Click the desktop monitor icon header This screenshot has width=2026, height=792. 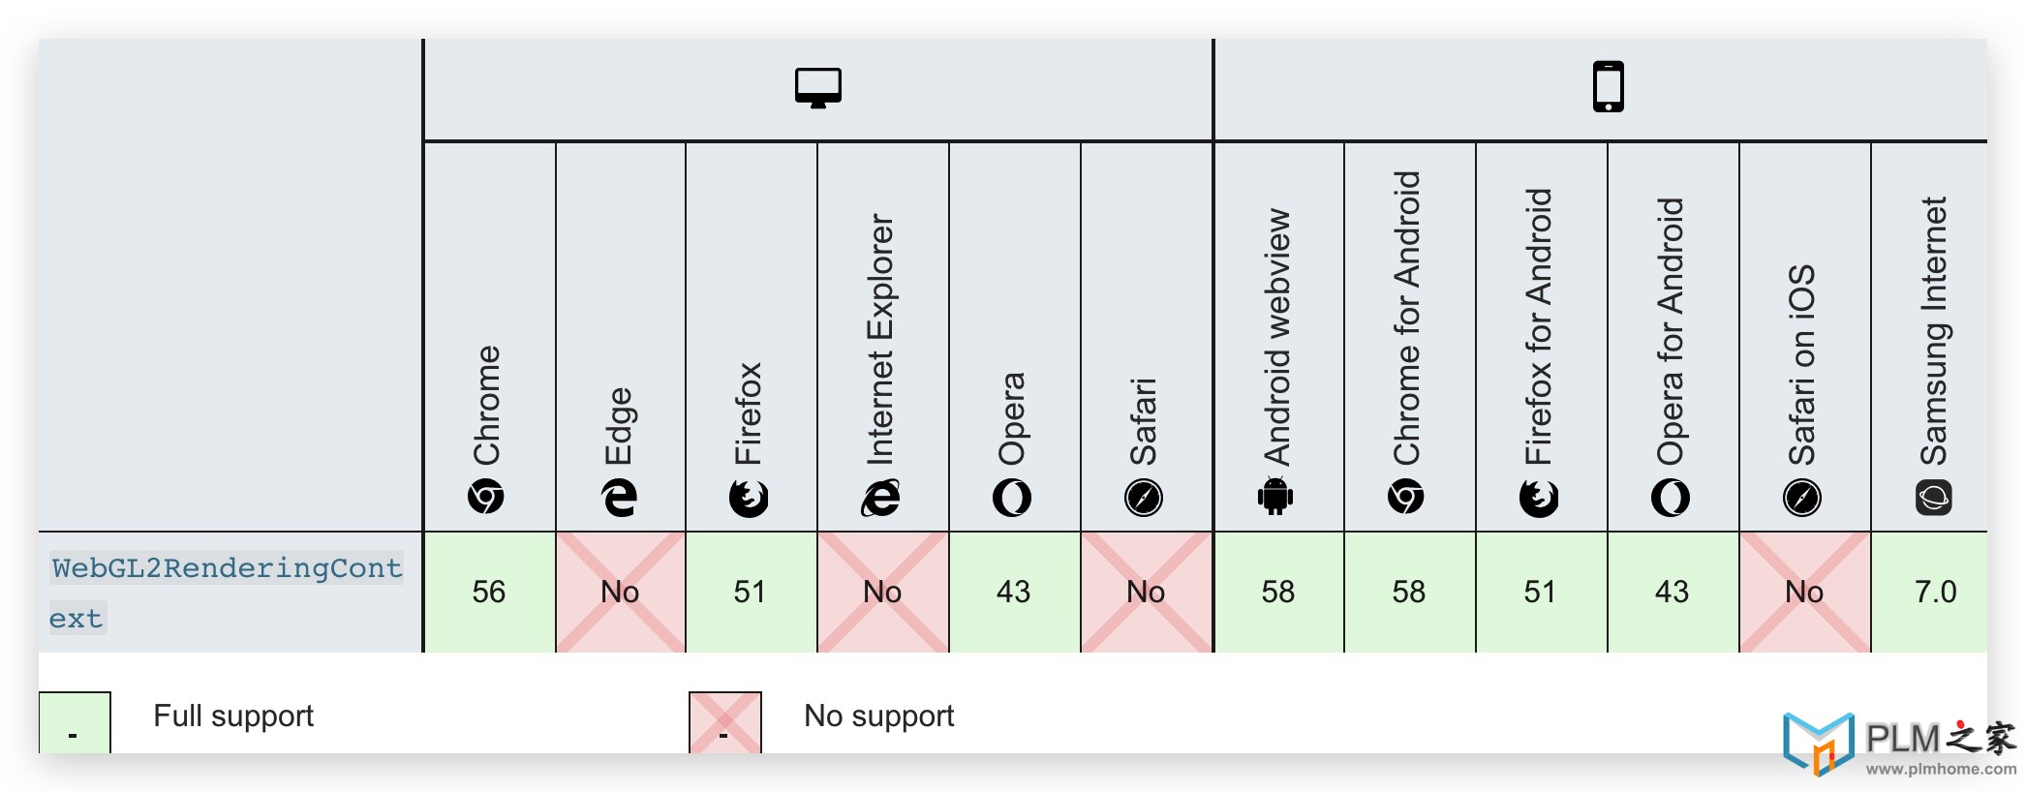pyautogui.click(x=818, y=88)
